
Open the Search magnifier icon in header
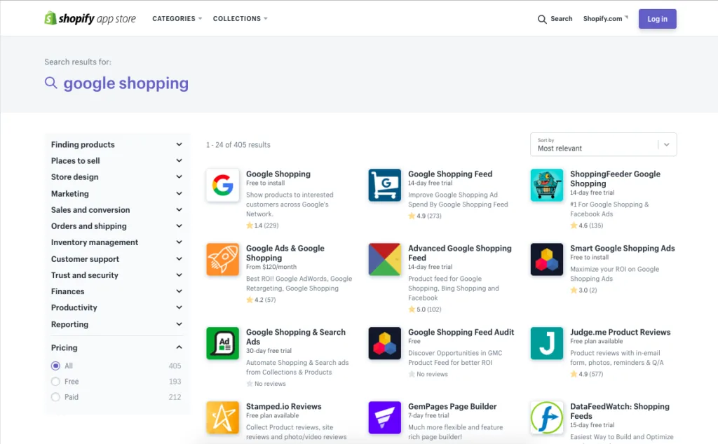pos(543,19)
